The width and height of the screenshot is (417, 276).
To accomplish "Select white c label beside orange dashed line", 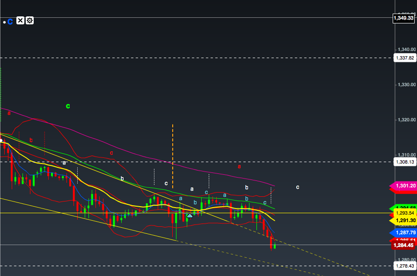I will click(x=166, y=183).
